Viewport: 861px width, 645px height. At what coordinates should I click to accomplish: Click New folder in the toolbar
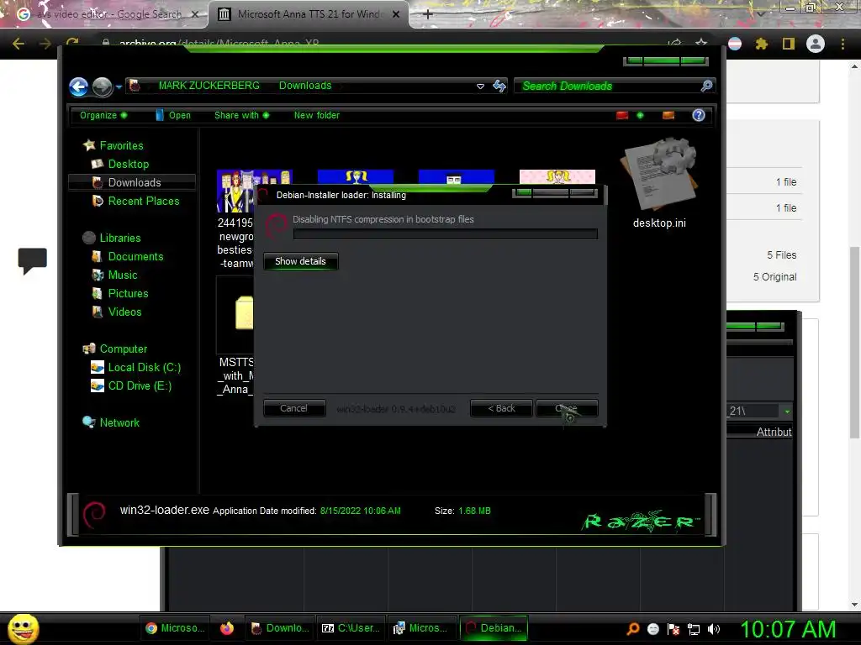click(x=316, y=115)
